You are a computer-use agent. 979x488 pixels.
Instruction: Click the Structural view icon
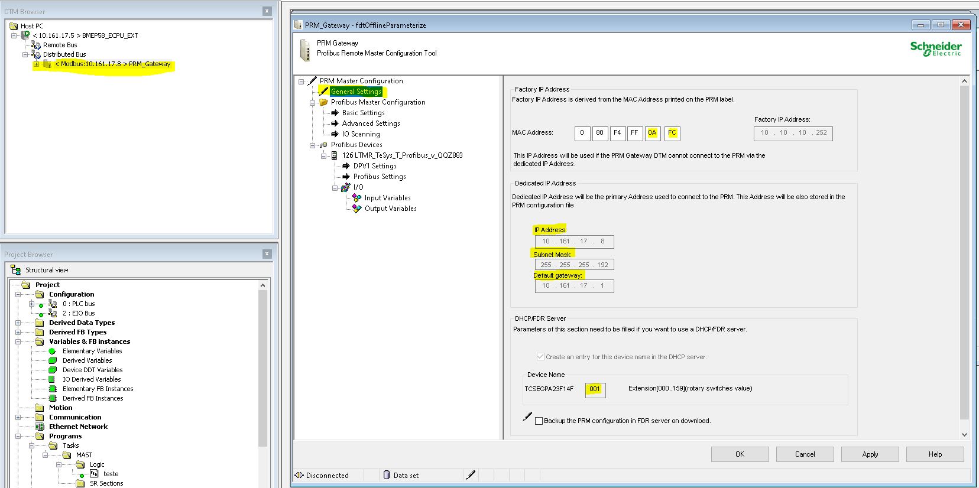pos(16,269)
